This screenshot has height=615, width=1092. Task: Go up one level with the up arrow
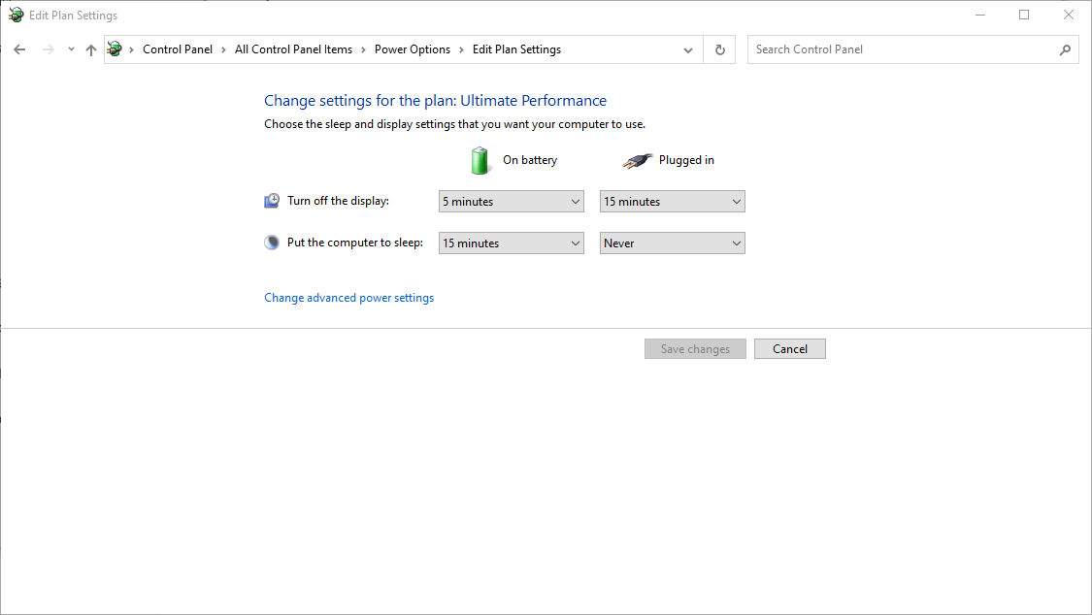pos(91,49)
